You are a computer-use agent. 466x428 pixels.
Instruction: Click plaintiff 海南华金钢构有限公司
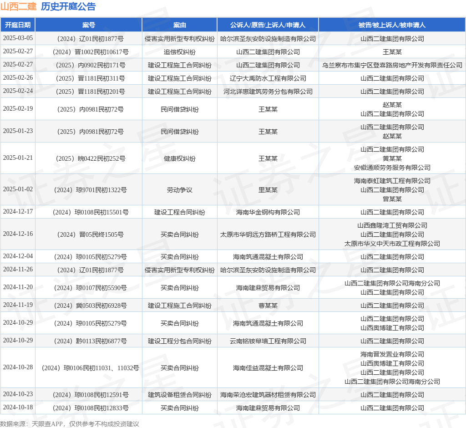[268, 212]
